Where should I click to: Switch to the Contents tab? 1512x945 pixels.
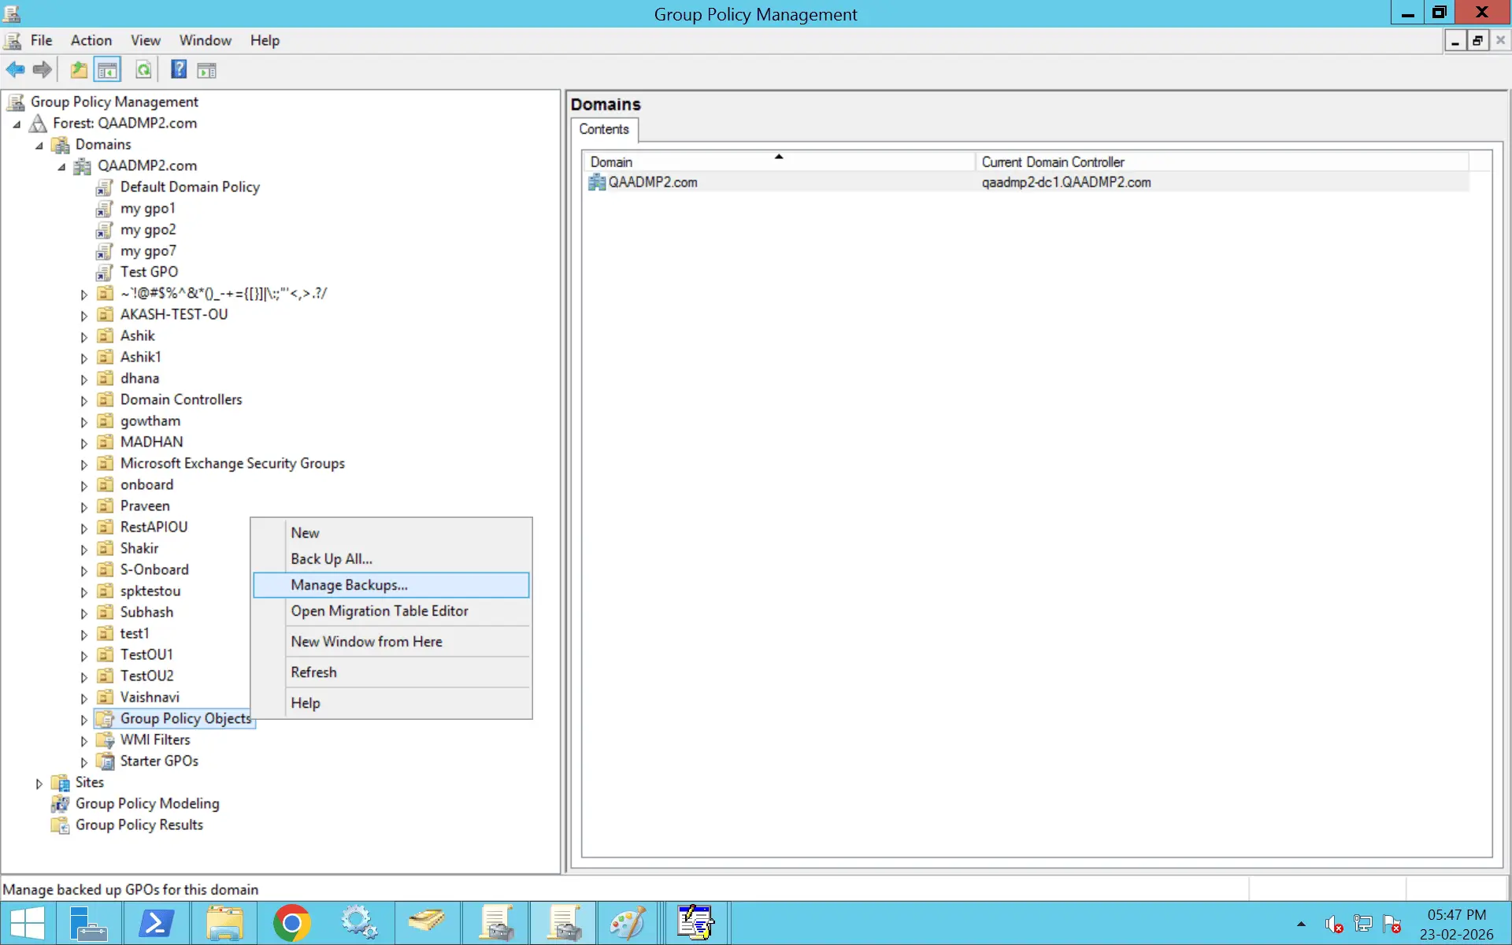coord(603,129)
